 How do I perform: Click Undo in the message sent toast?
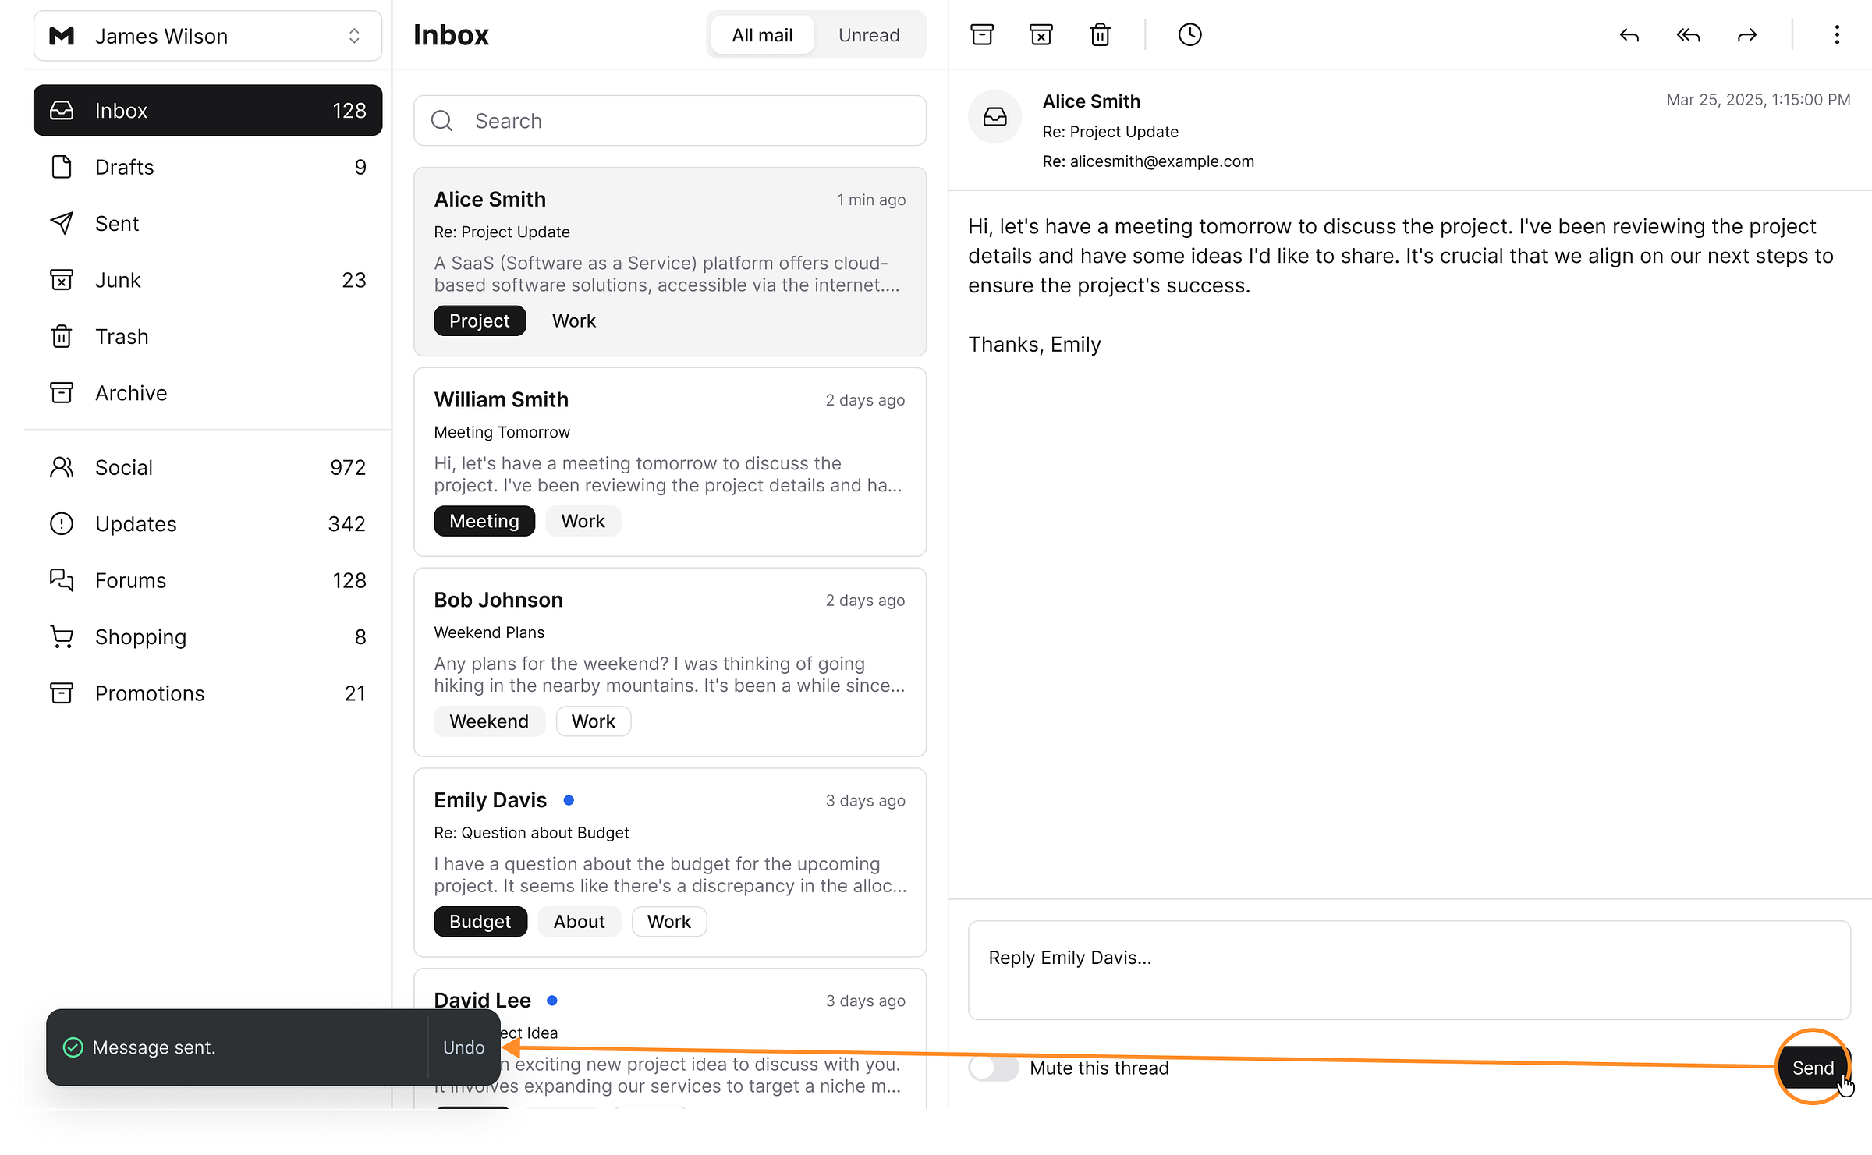tap(463, 1047)
